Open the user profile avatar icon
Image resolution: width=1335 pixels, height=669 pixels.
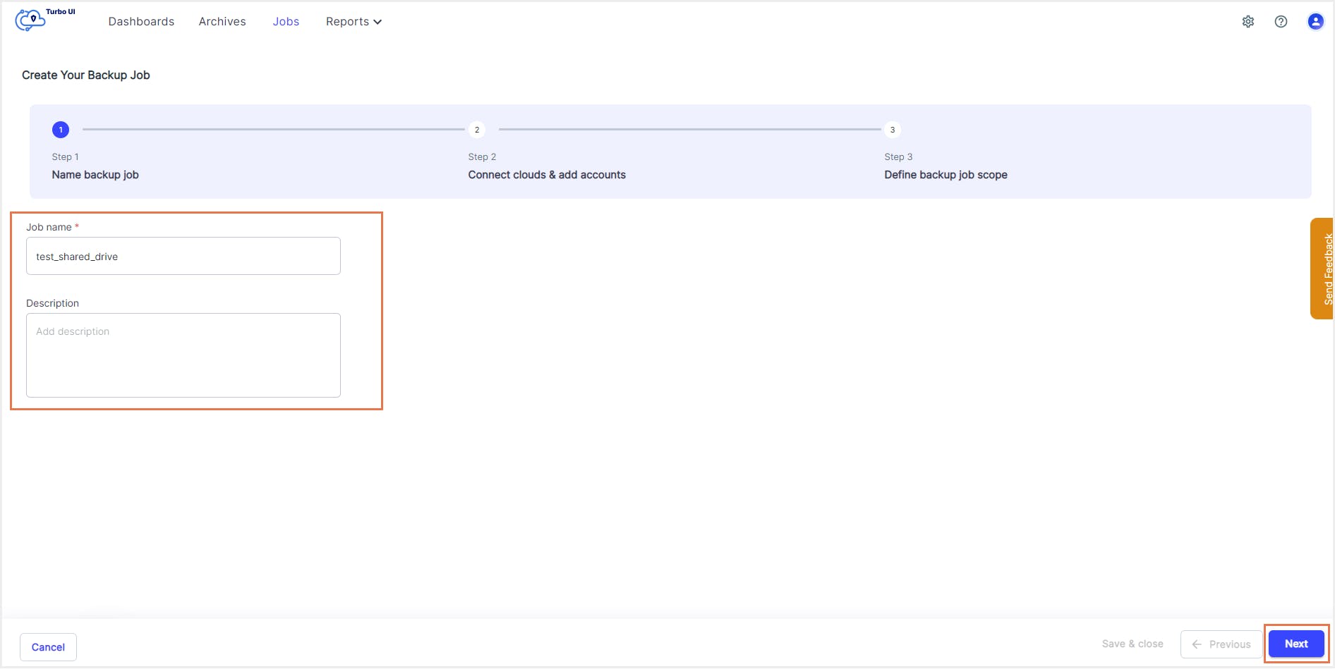(1315, 21)
